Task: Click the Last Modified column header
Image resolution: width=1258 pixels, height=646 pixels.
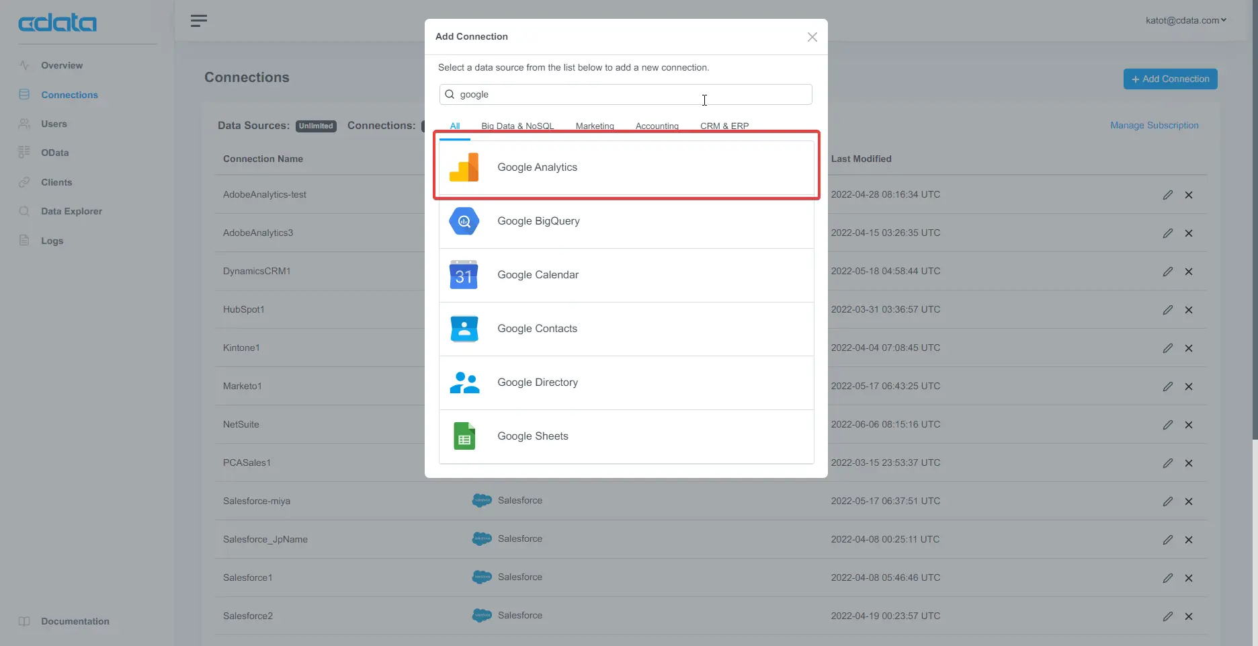Action: coord(862,159)
